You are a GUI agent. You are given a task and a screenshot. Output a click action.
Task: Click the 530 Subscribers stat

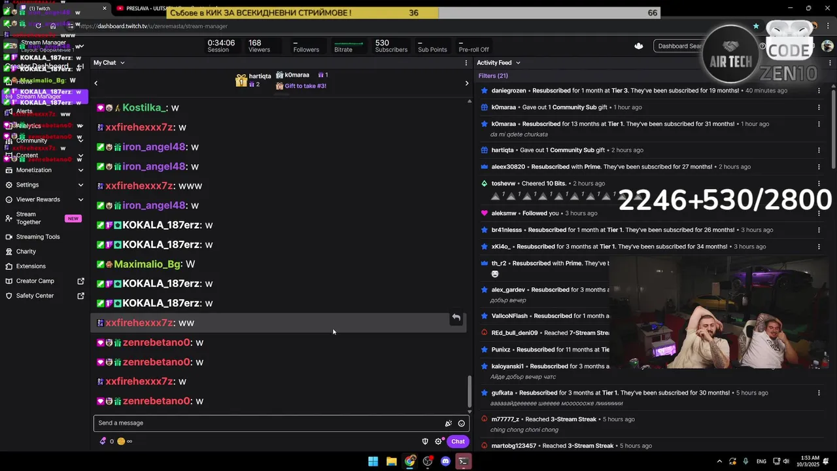point(391,46)
